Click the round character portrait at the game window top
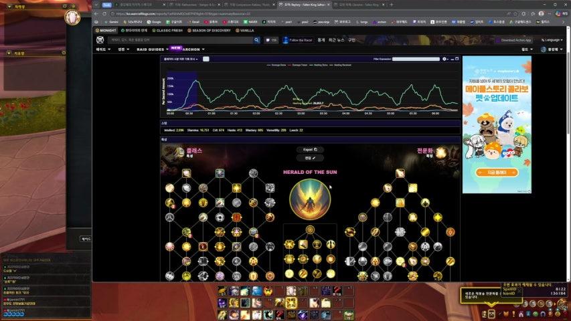Image resolution: width=571 pixels, height=321 pixels. tap(72, 17)
